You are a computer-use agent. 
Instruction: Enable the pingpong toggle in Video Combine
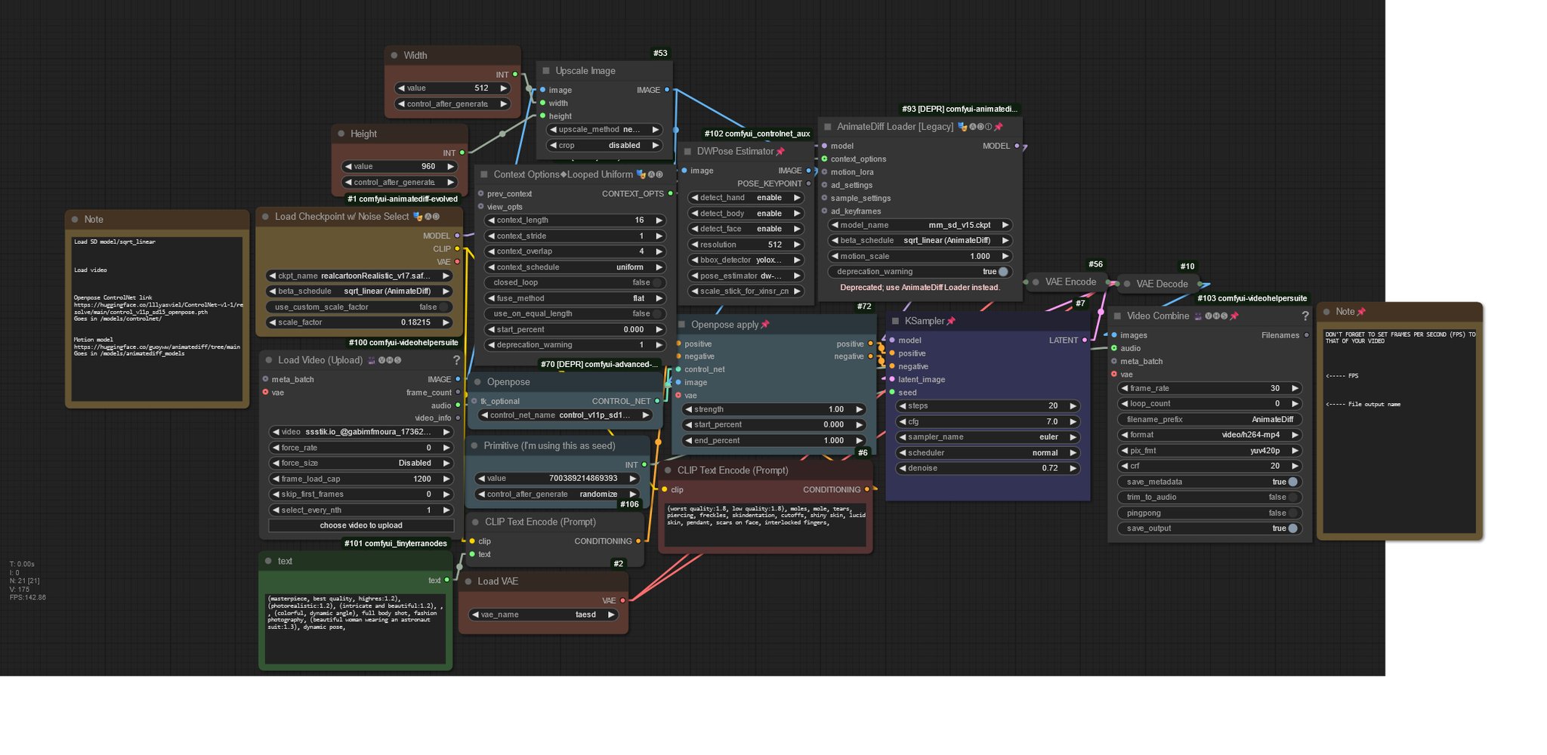pyautogui.click(x=1209, y=513)
